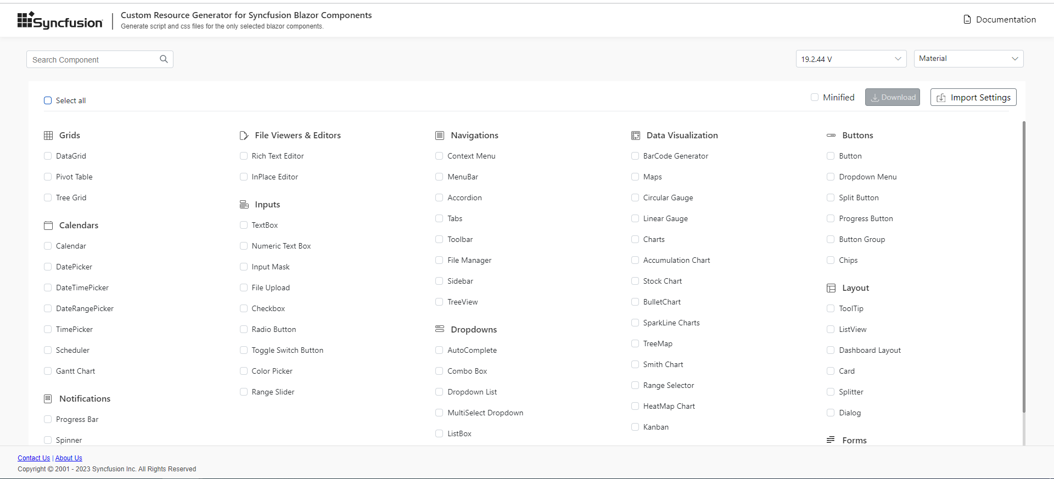The image size is (1054, 479).
Task: Tick the Pivot Table checkbox
Action: [48, 177]
